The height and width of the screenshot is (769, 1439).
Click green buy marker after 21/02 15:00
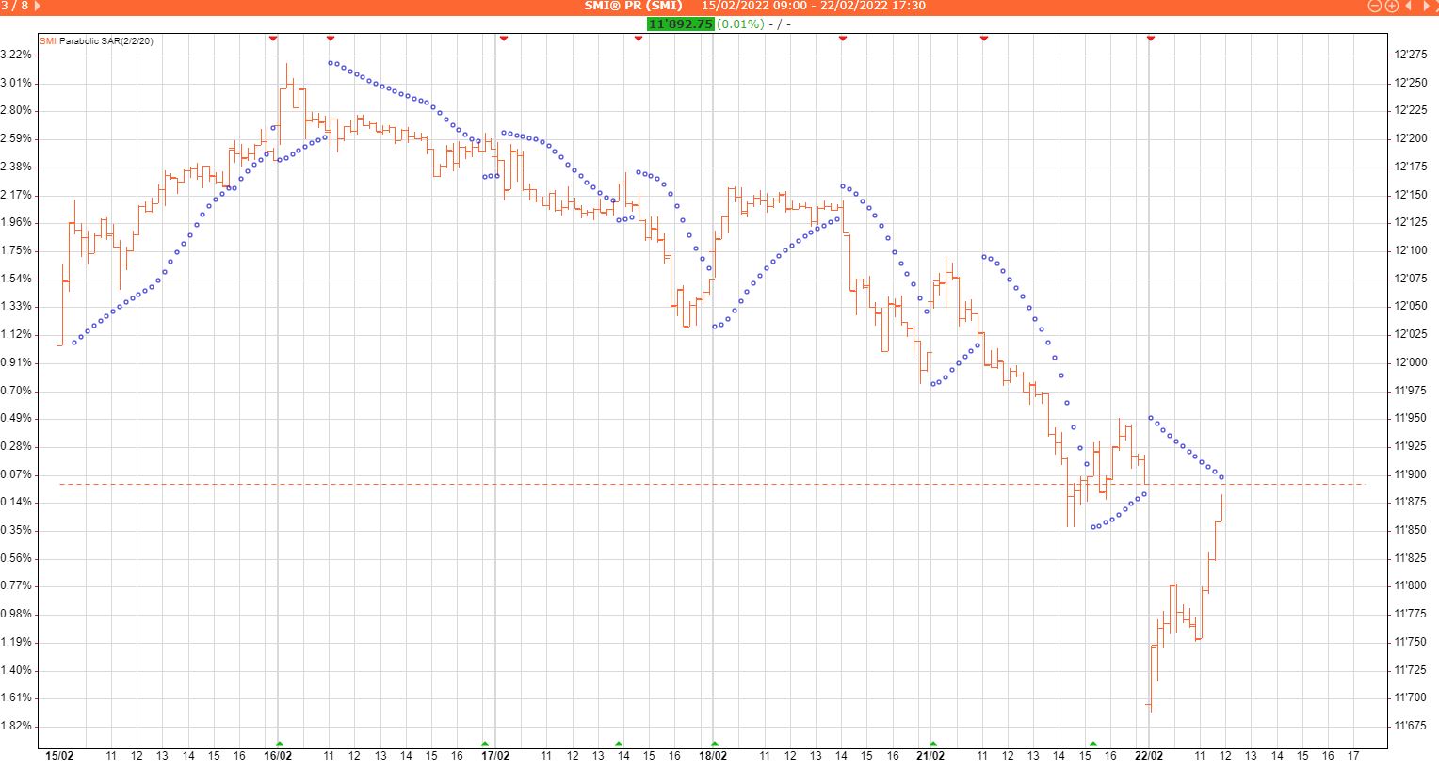(x=1093, y=745)
